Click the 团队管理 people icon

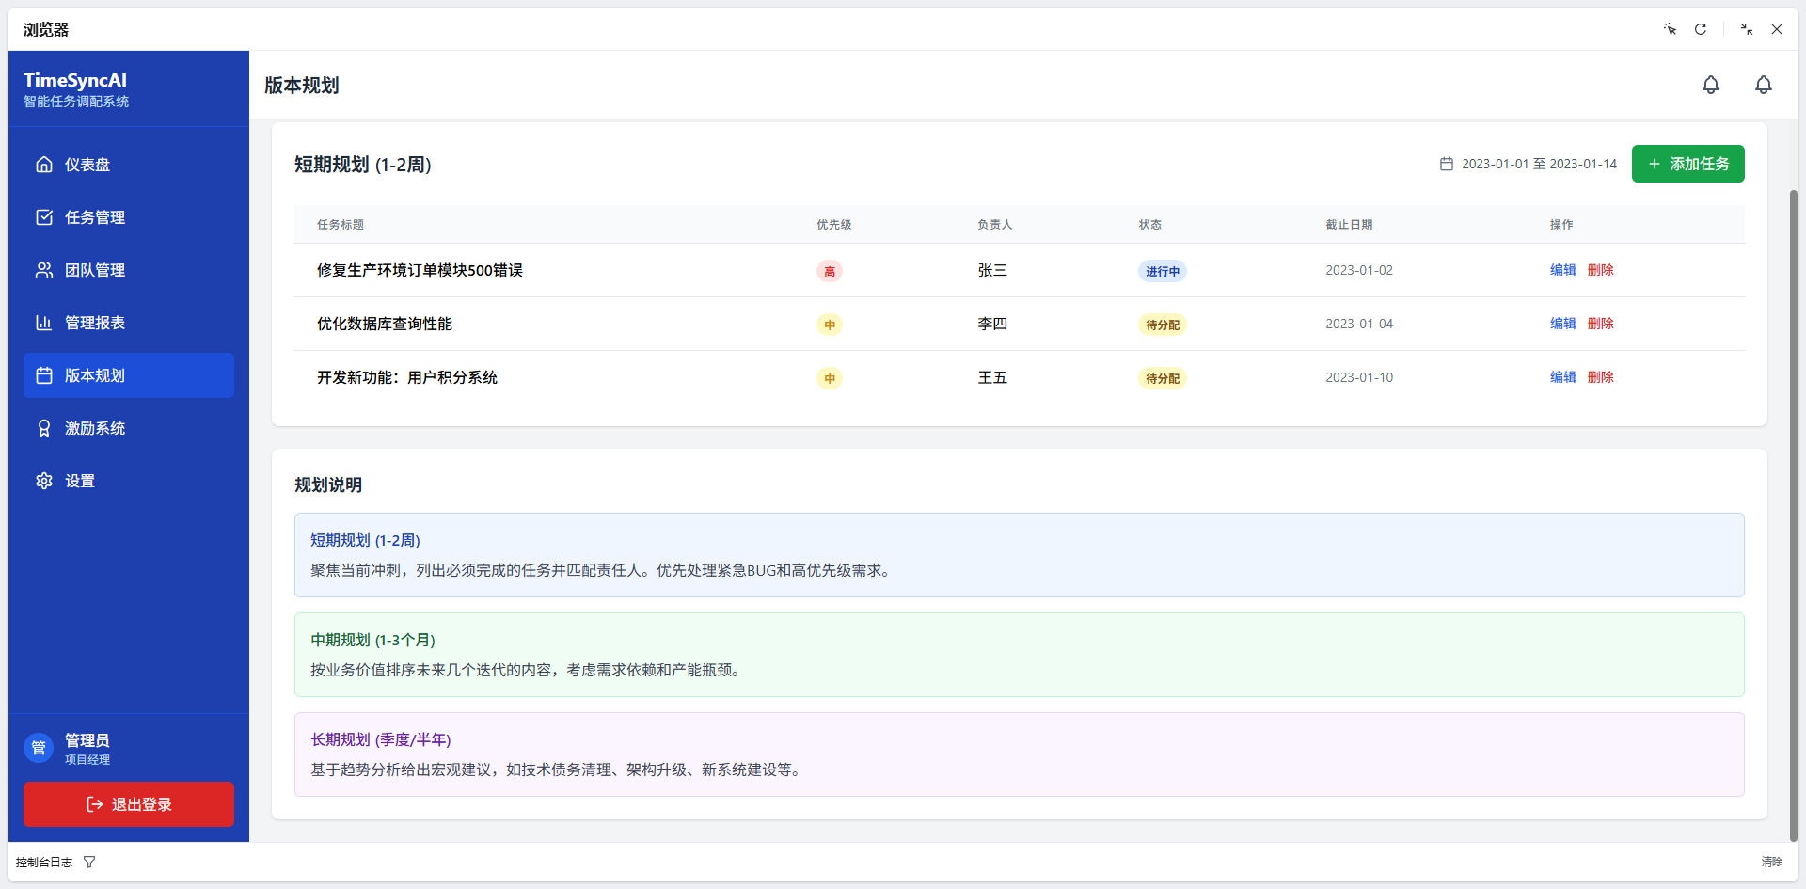[44, 270]
